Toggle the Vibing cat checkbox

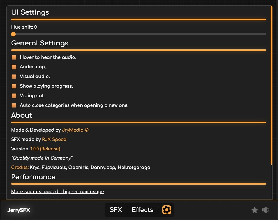coord(14,96)
